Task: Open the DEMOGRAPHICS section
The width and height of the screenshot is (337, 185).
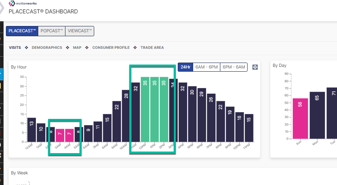Action: 47,47
